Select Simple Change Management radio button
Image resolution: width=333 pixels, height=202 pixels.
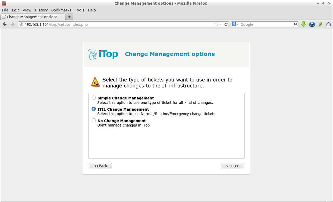pos(94,98)
